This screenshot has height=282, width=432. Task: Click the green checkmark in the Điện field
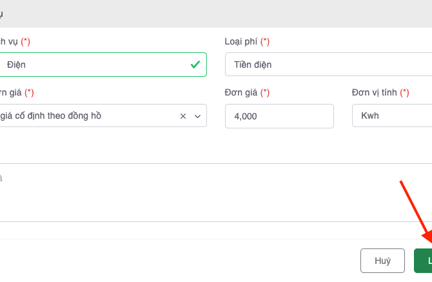coord(195,65)
